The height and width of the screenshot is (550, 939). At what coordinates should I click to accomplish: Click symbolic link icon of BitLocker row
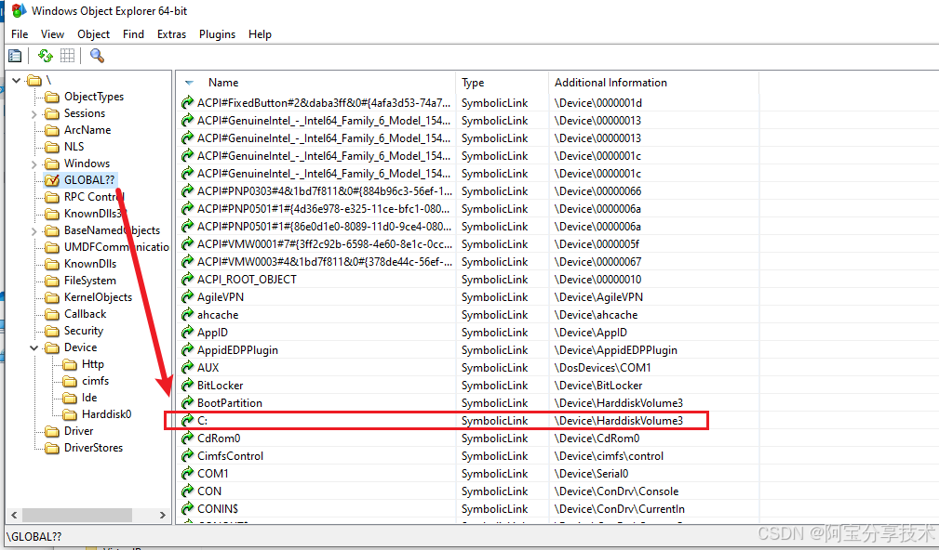[187, 386]
